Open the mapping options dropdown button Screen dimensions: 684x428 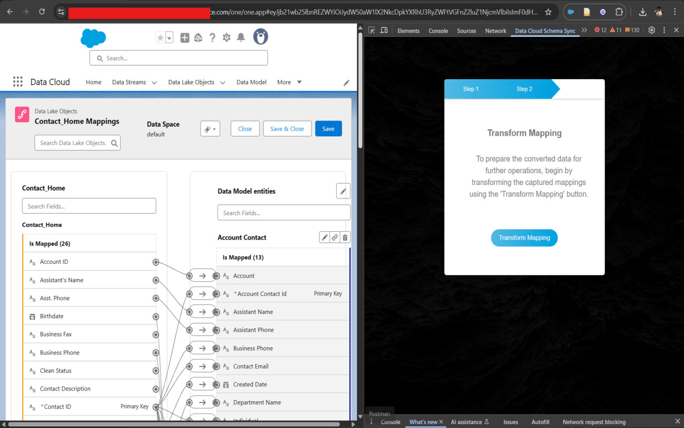210,128
